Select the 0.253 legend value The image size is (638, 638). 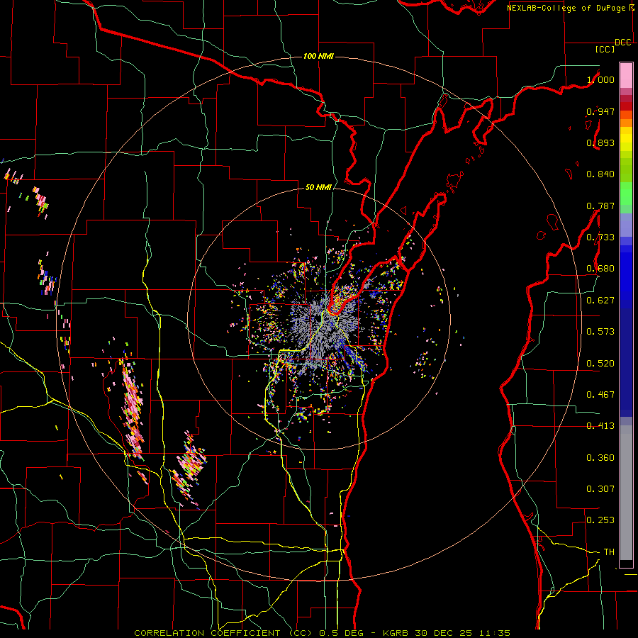[x=600, y=520]
